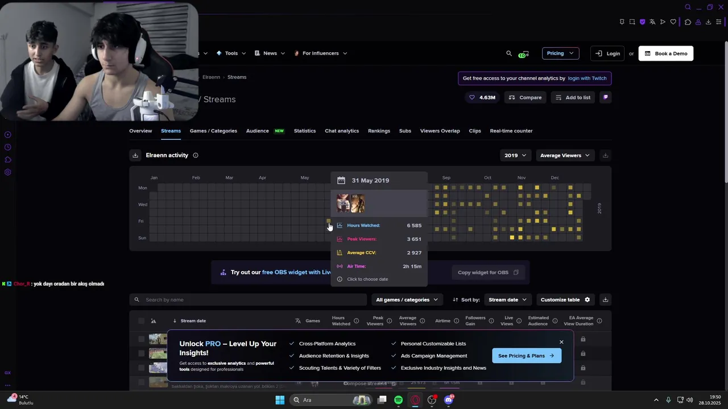
Task: Tick the second stream row checkbox
Action: (x=142, y=353)
